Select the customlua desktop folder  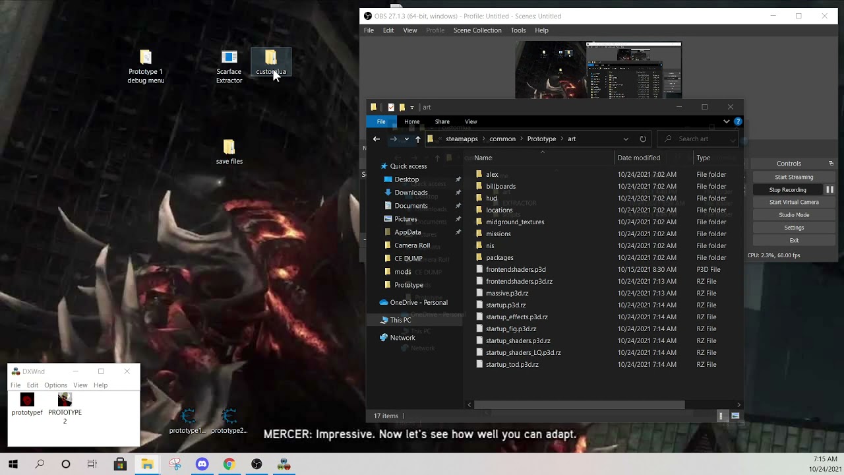[x=271, y=63]
